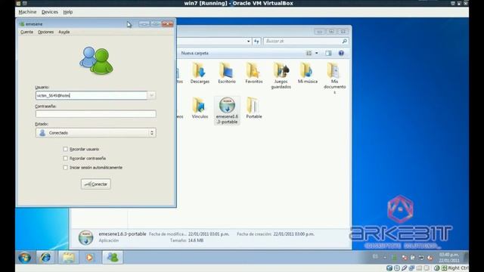Image resolution: width=484 pixels, height=272 pixels.
Task: Enable the Recordar contraseña checkbox
Action: point(66,158)
